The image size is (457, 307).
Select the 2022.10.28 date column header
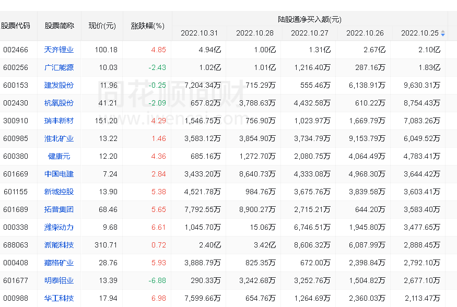tap(255, 33)
